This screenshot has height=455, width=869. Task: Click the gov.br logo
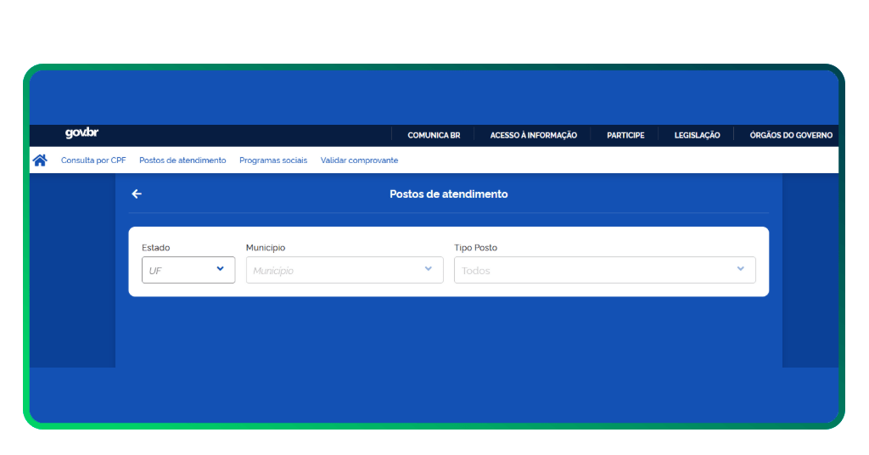point(81,133)
